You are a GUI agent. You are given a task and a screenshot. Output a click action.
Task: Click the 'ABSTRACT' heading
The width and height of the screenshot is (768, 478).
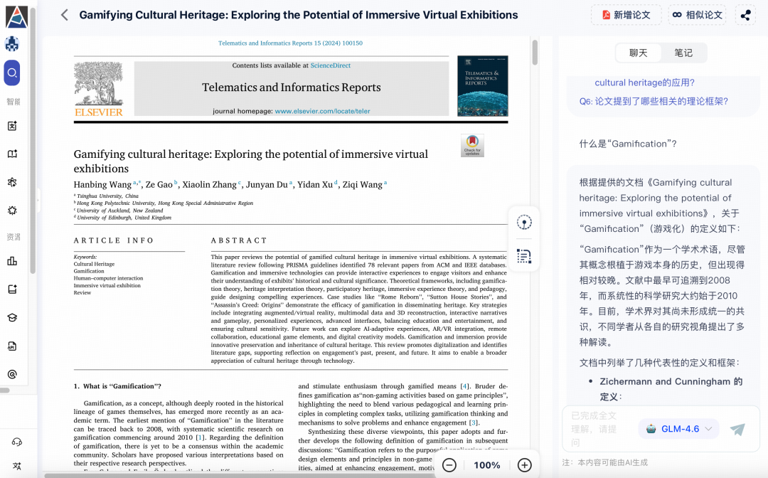click(239, 240)
